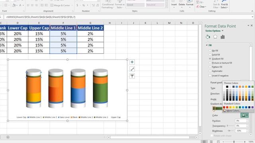Apply the Neutral cell style

[155, 5]
